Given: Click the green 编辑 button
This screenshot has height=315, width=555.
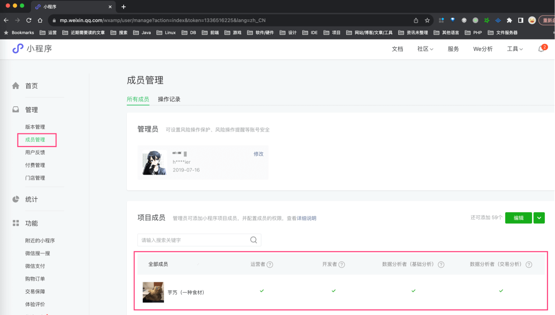Looking at the screenshot, I should point(518,218).
